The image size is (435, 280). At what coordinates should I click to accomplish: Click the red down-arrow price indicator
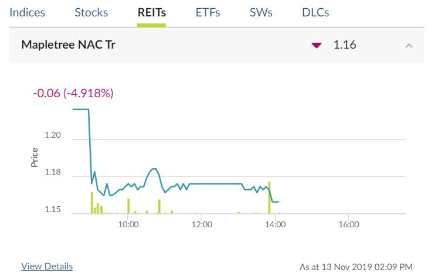click(317, 45)
